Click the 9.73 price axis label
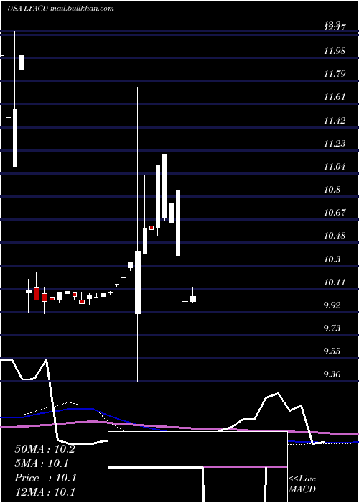This screenshot has height=503, width=359. tap(332, 328)
